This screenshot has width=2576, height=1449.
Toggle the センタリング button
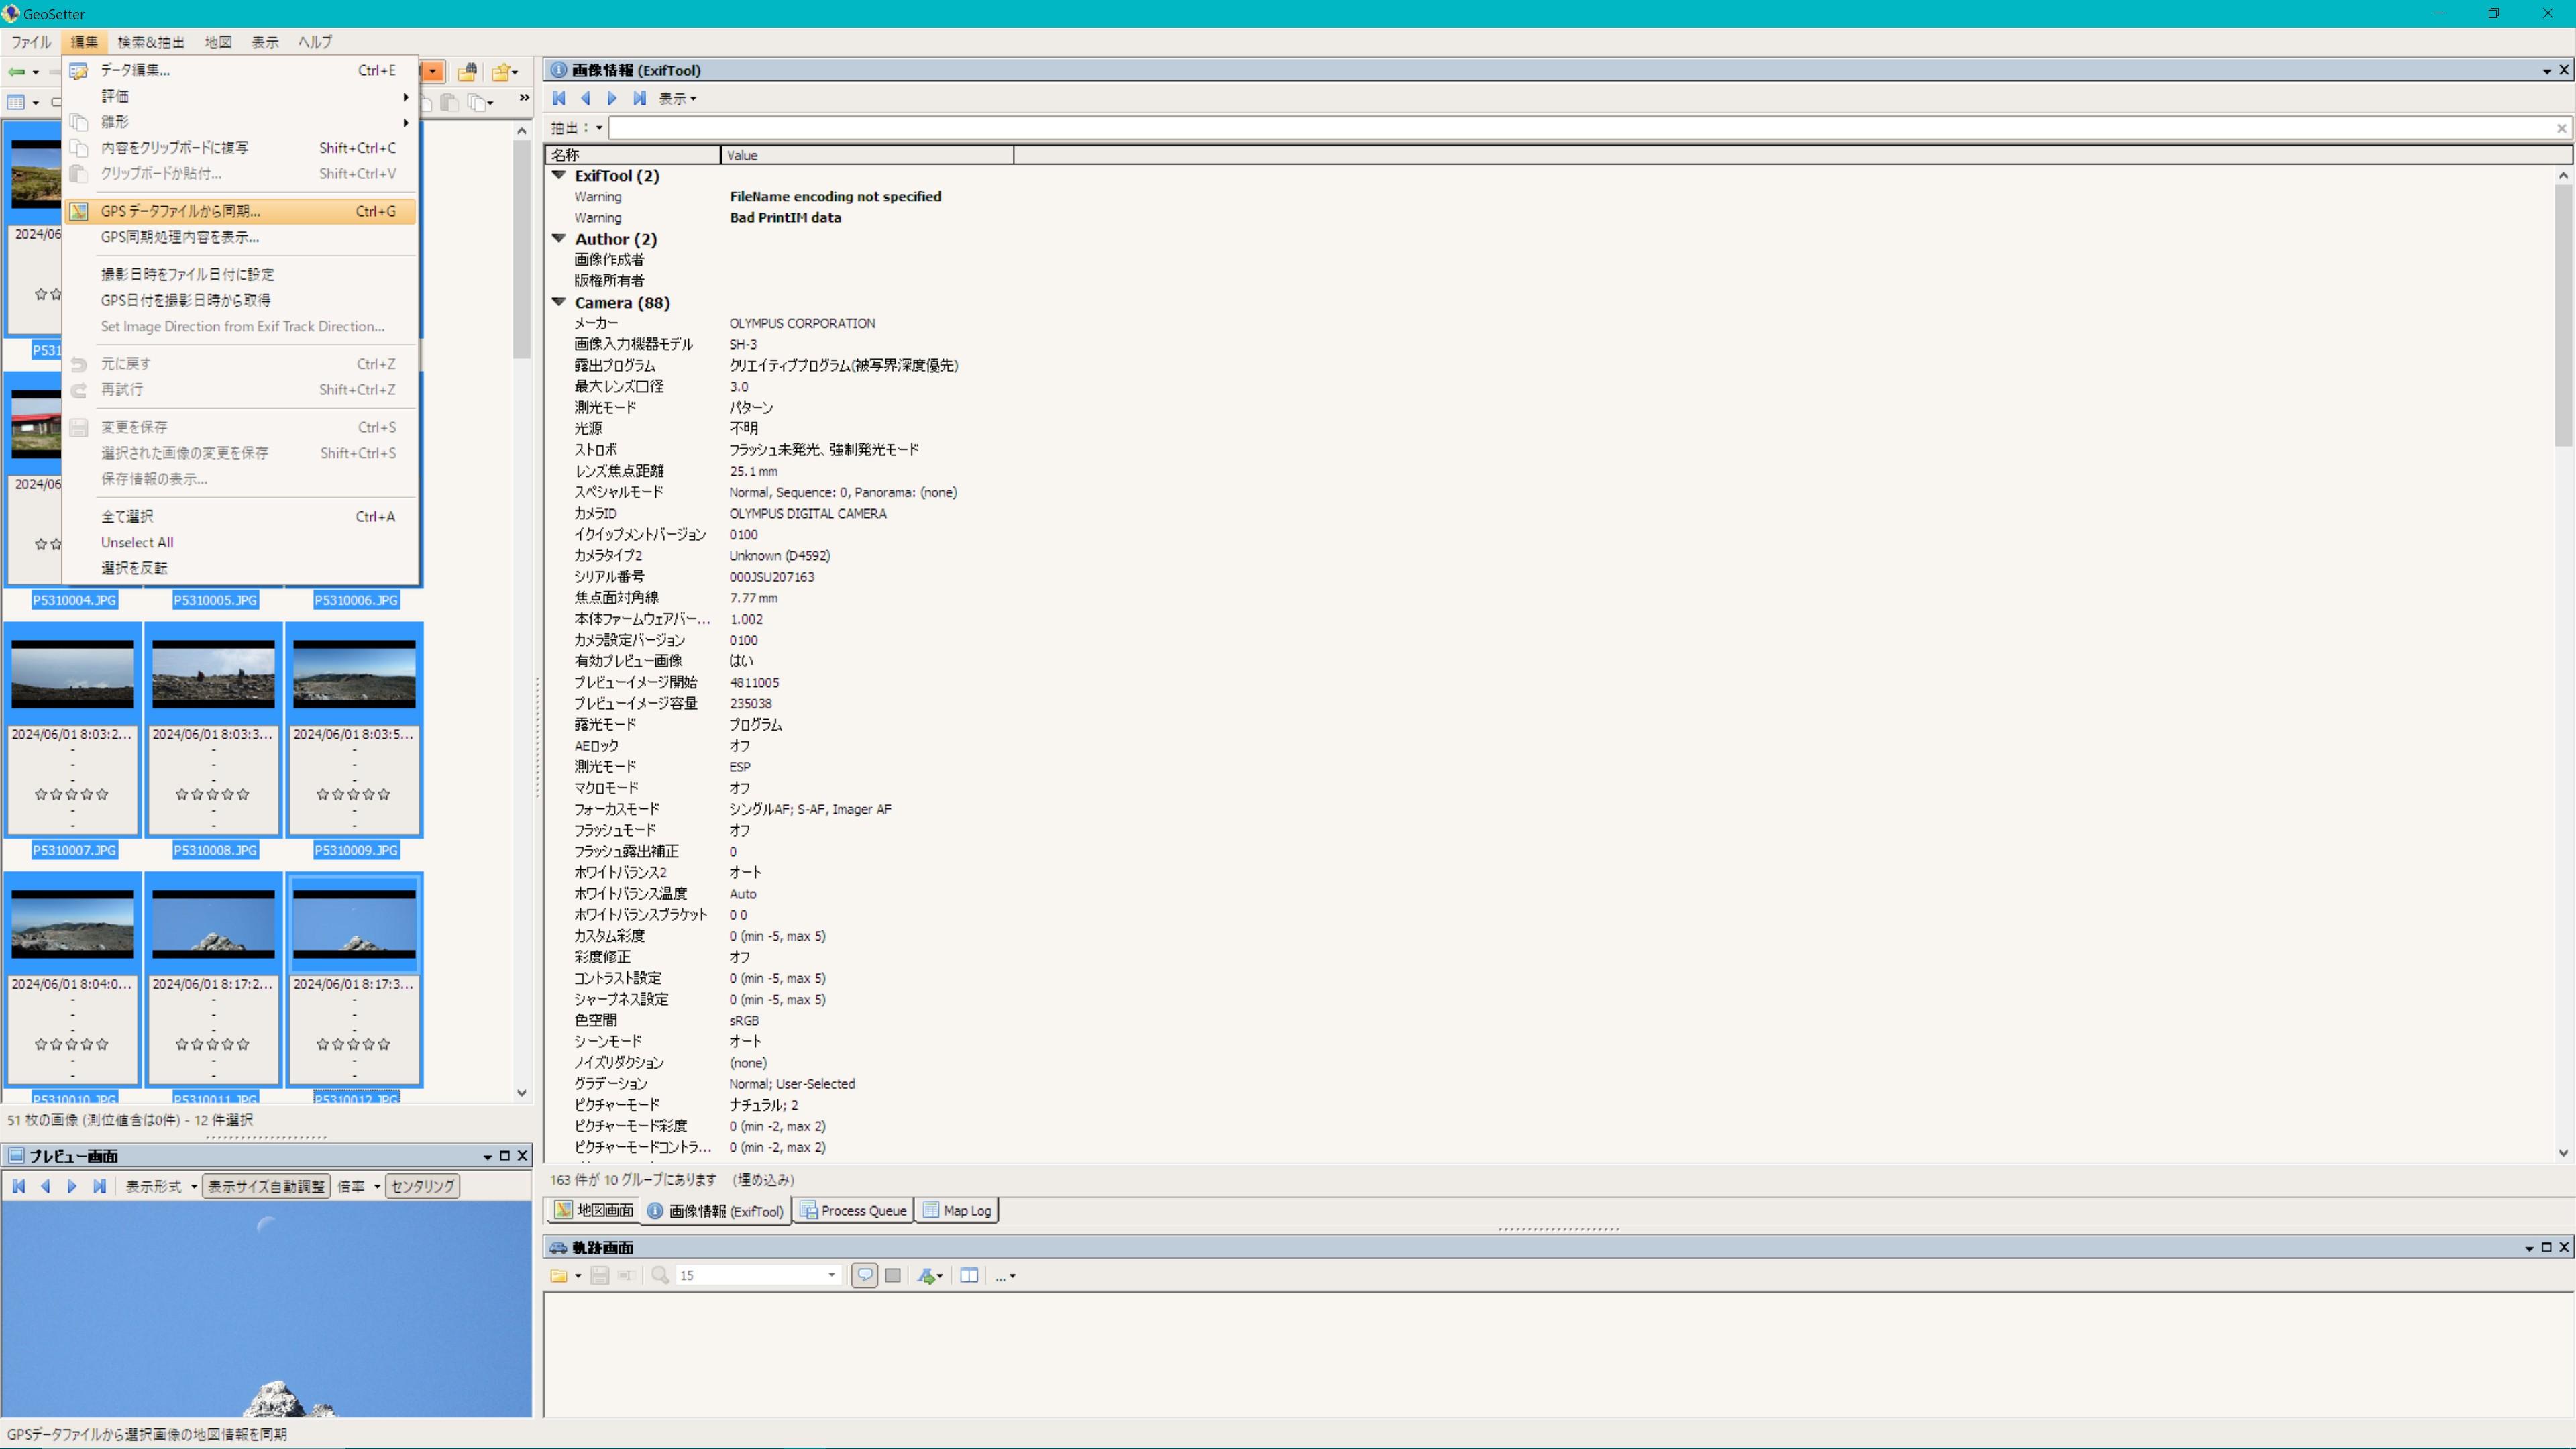[422, 1186]
